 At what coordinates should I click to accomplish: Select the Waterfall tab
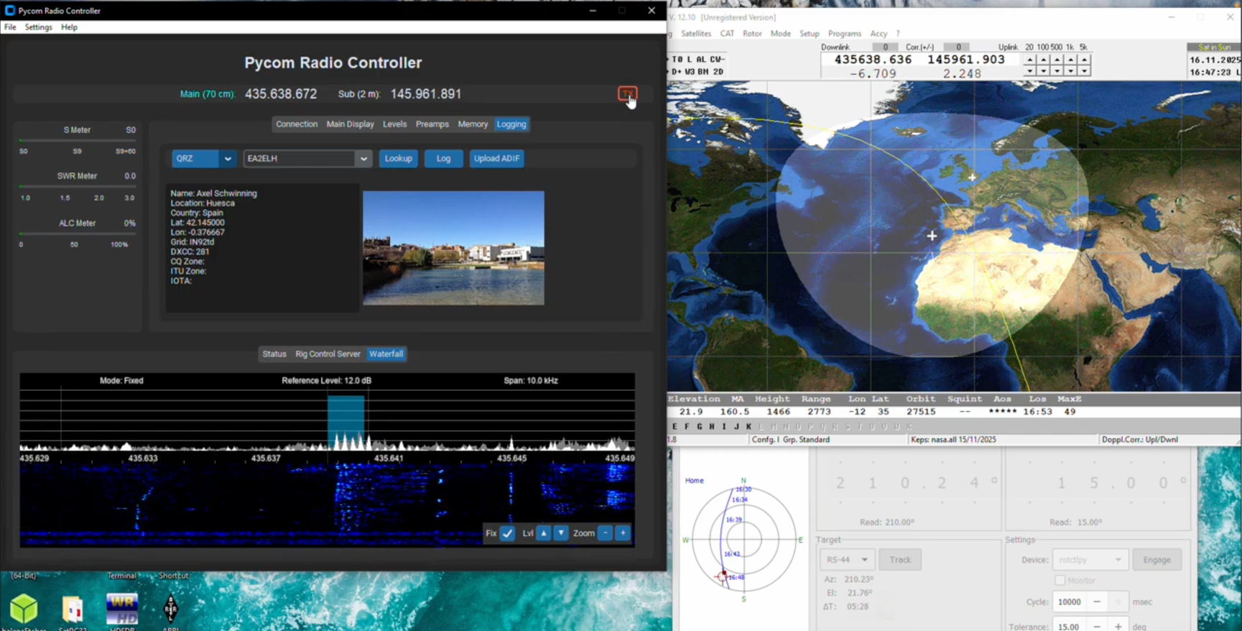click(x=386, y=354)
